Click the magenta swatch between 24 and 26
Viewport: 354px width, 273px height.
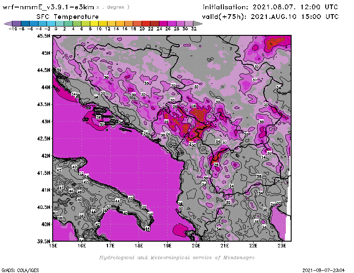(163, 23)
